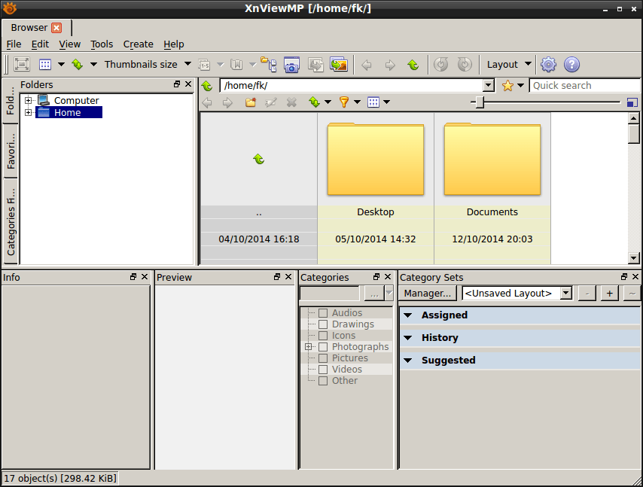The width and height of the screenshot is (643, 487).
Task: Toggle fullscreen view icon in toolbar
Action: [22, 65]
